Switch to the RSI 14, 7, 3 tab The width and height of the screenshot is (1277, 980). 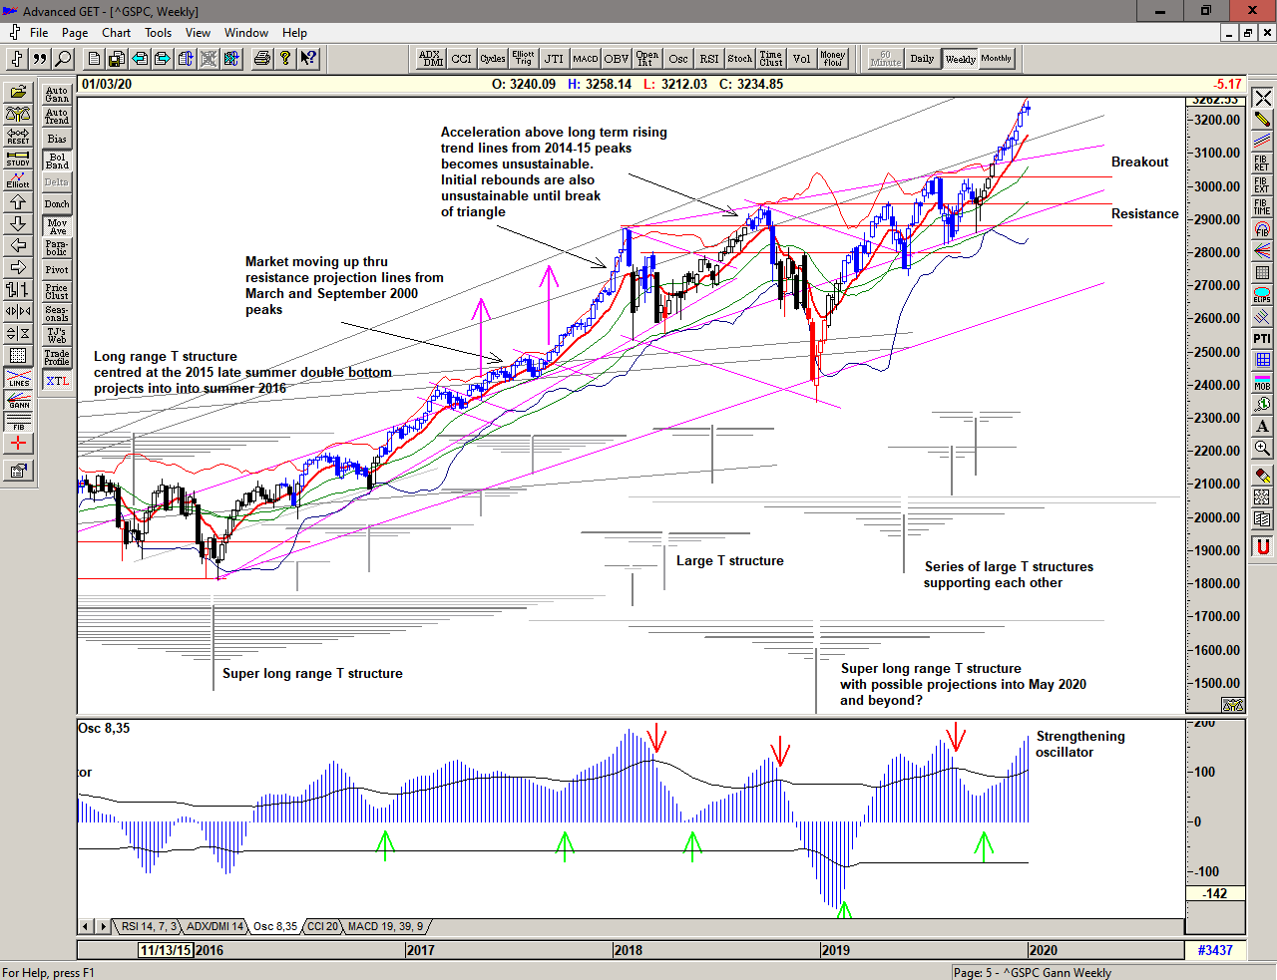(x=149, y=926)
